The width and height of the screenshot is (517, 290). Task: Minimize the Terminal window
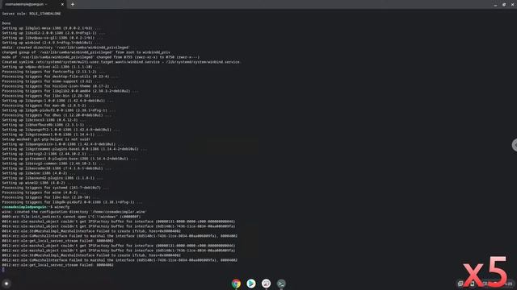tap(495, 5)
